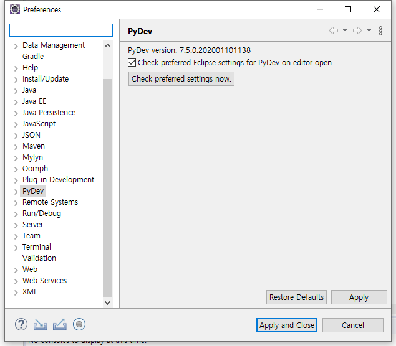Expand the Web tree node
Screen dimensions: 396x346
click(16, 270)
